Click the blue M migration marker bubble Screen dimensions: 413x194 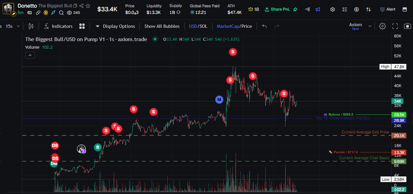[x=219, y=100]
